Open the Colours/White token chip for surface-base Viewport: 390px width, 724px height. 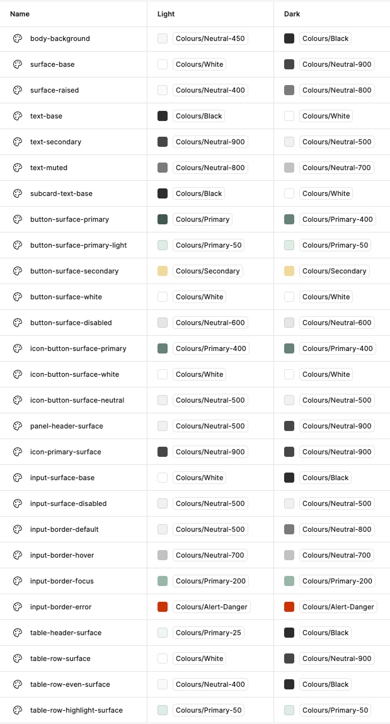click(198, 64)
